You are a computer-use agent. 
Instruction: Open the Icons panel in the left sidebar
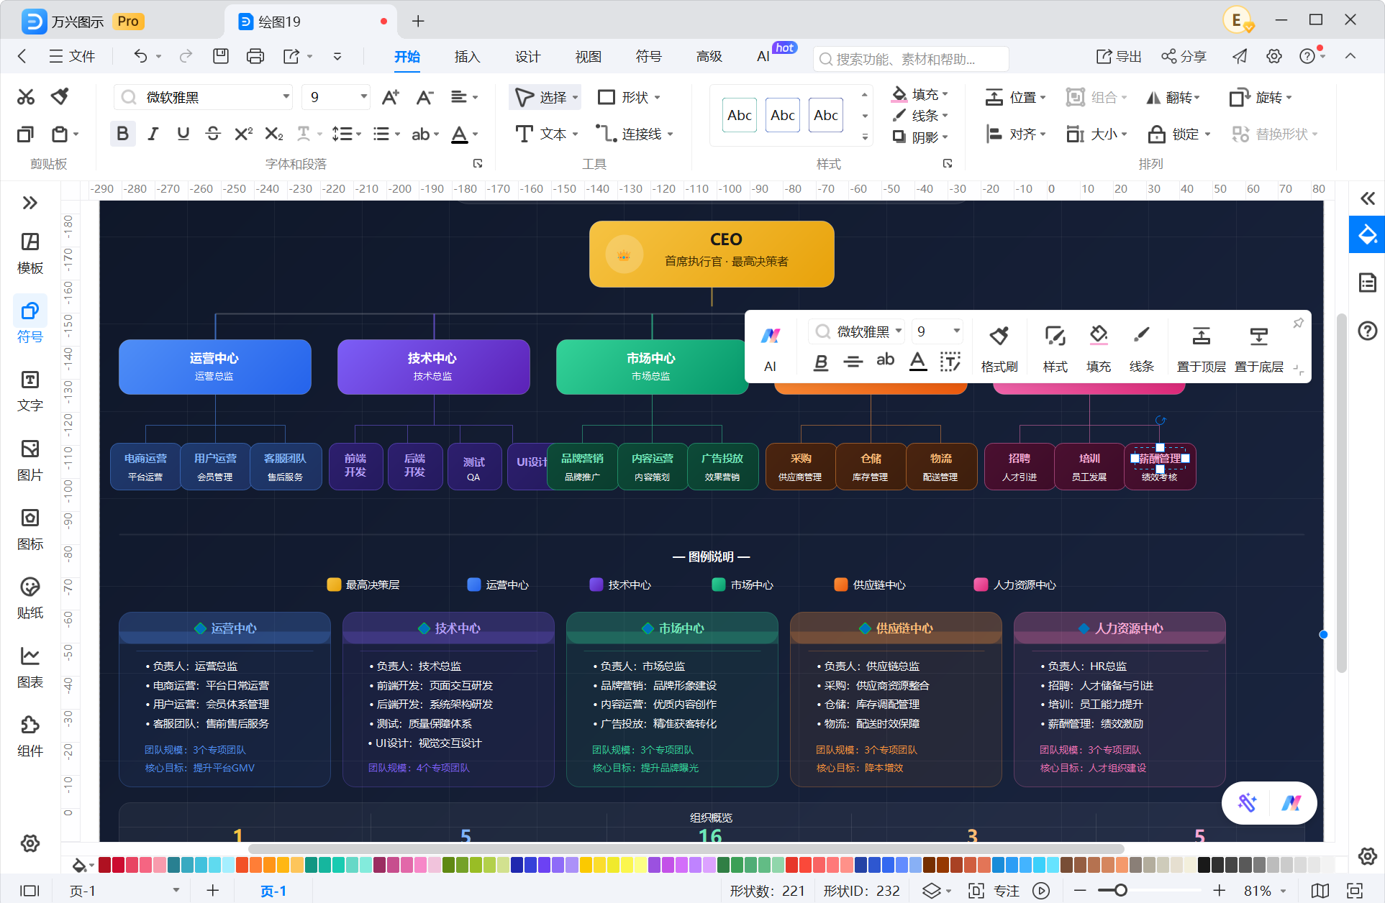(x=30, y=529)
